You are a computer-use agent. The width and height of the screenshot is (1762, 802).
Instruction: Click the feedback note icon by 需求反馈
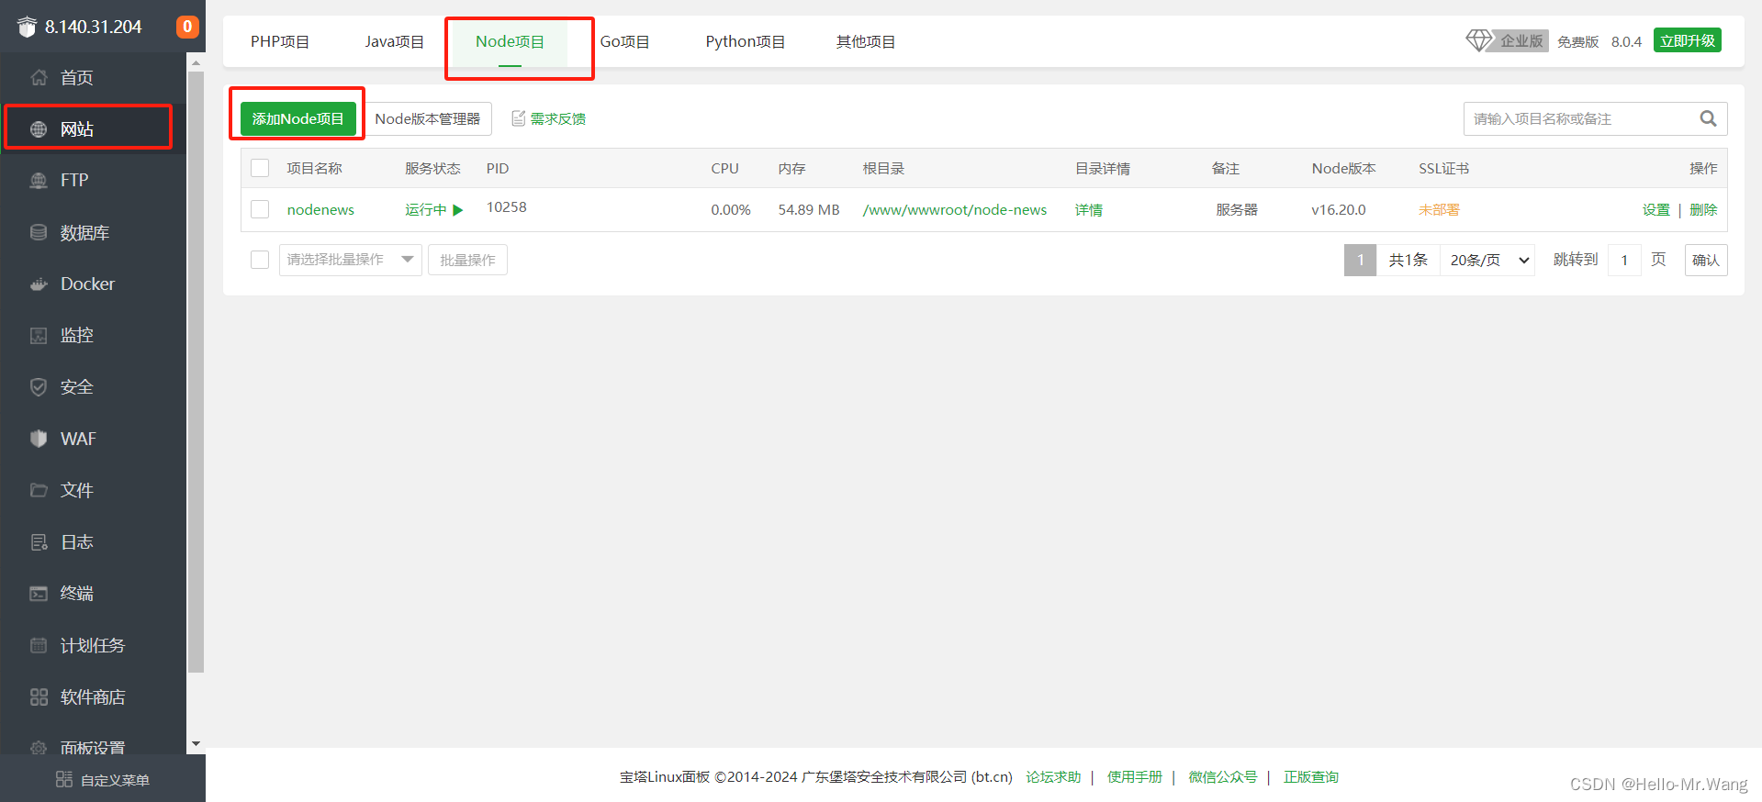[519, 118]
